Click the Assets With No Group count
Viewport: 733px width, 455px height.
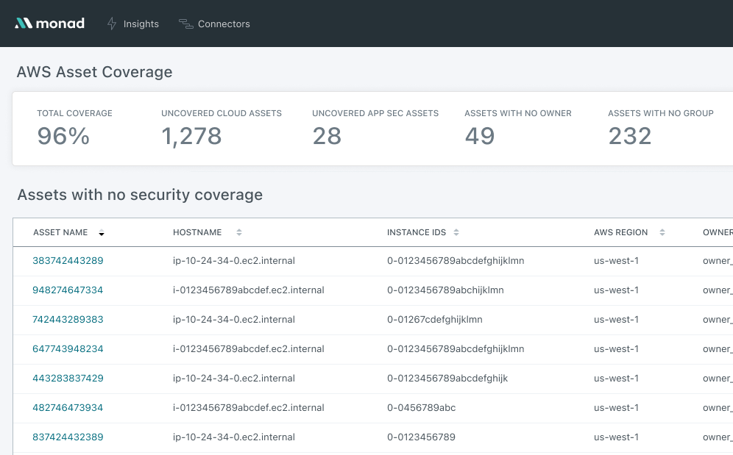tap(630, 136)
